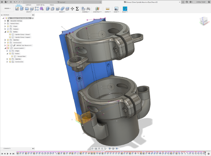Toggle visibility of top-level Sketches folder
Image resolution: width=211 pixels, height=156 pixels.
pos(8,40)
